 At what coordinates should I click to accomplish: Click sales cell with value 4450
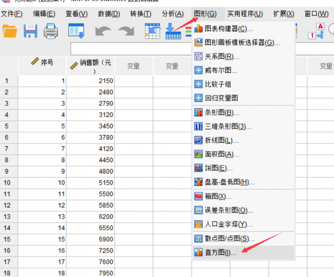pyautogui.click(x=90, y=160)
